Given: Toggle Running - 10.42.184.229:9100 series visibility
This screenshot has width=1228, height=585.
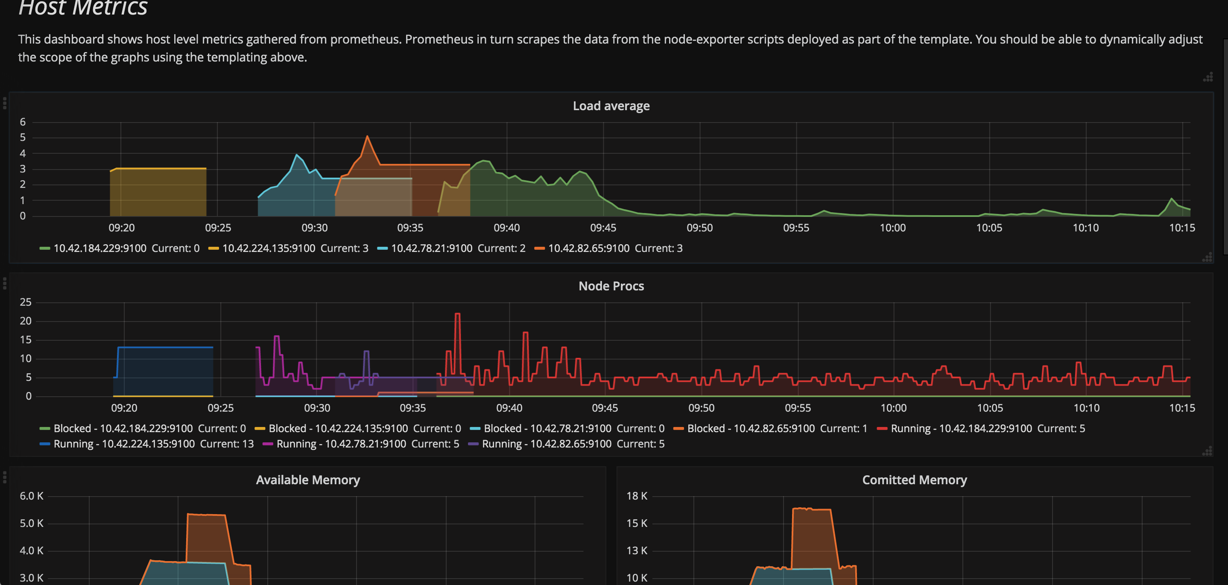Looking at the screenshot, I should (x=961, y=429).
